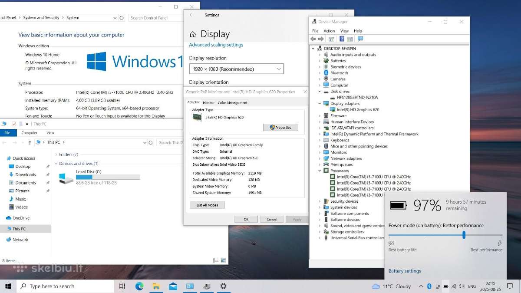
Task: Open the Computer ribbon tab in File Explorer
Action: coord(30,133)
